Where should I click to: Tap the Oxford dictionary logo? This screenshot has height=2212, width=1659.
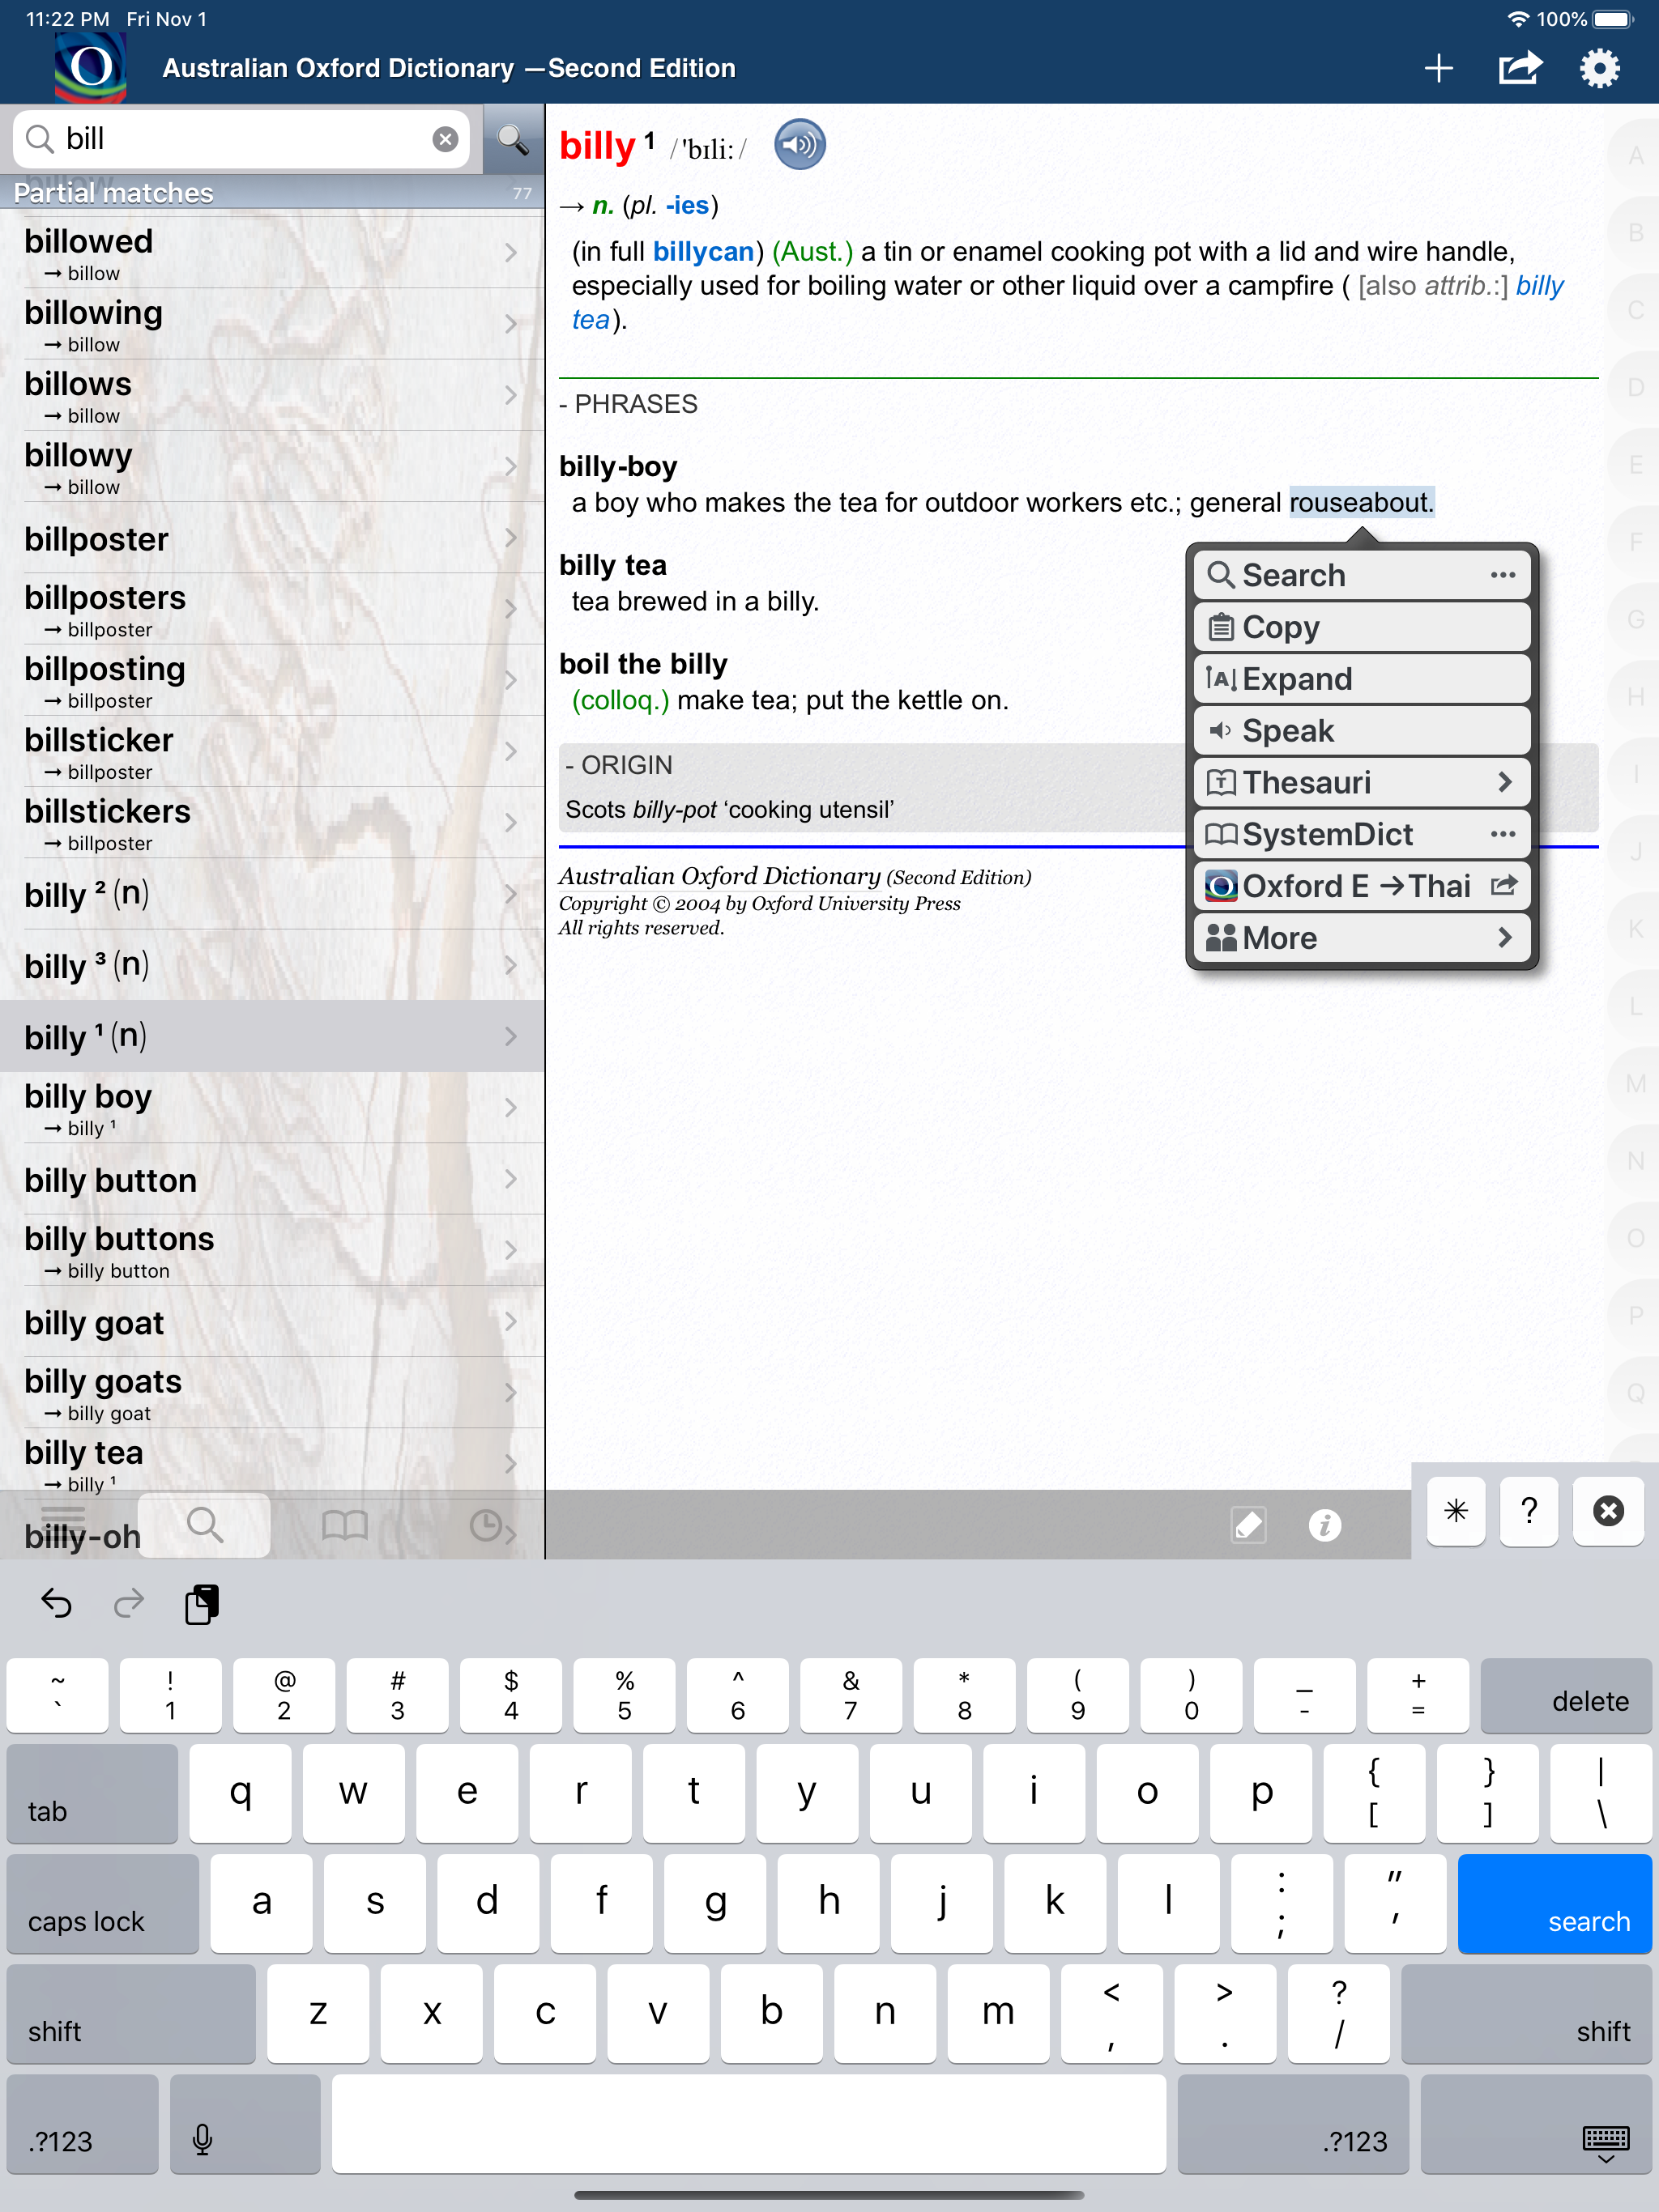pos(90,66)
